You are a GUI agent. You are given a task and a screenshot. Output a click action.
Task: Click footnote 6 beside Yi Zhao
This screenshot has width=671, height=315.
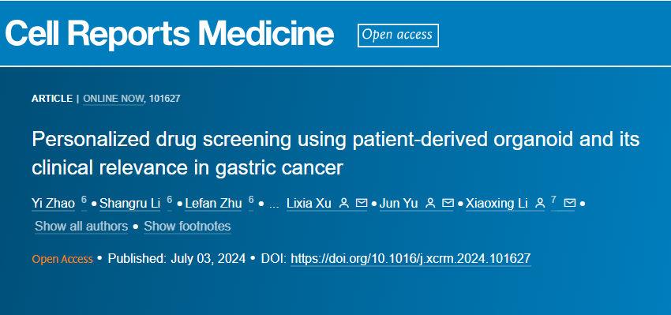pos(84,201)
